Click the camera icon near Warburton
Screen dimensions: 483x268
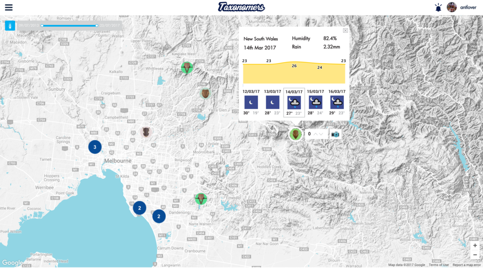tap(335, 134)
